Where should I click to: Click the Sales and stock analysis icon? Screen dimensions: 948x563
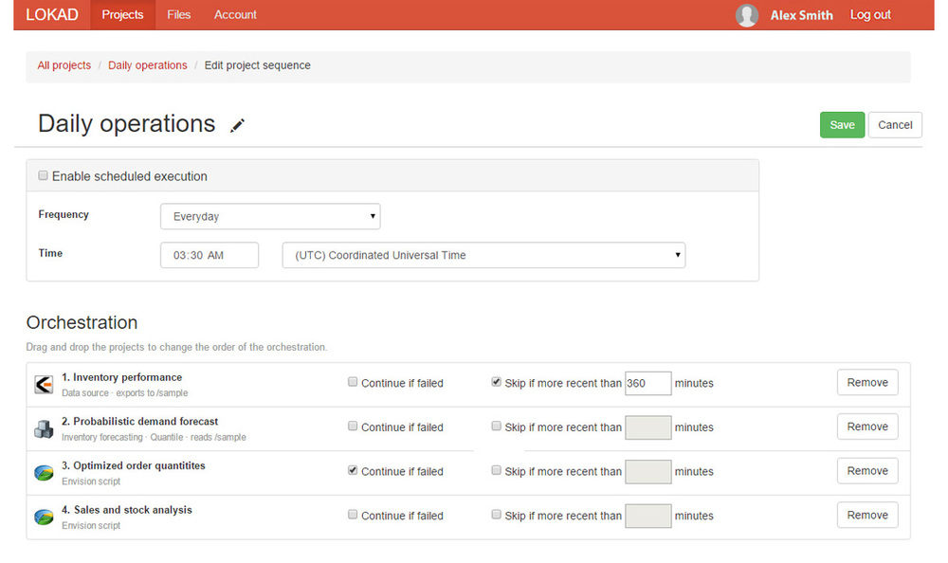click(x=44, y=517)
